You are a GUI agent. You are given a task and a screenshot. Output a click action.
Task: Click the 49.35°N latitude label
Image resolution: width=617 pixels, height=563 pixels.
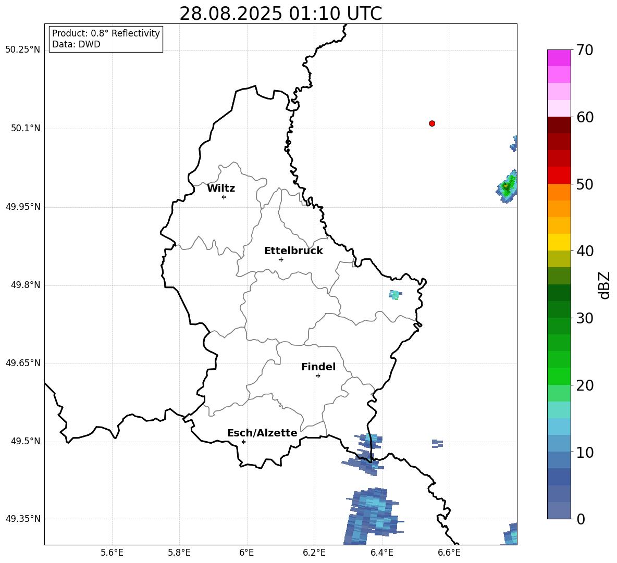(x=23, y=519)
